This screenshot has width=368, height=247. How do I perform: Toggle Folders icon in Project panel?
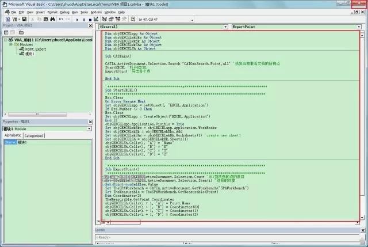[x=21, y=32]
